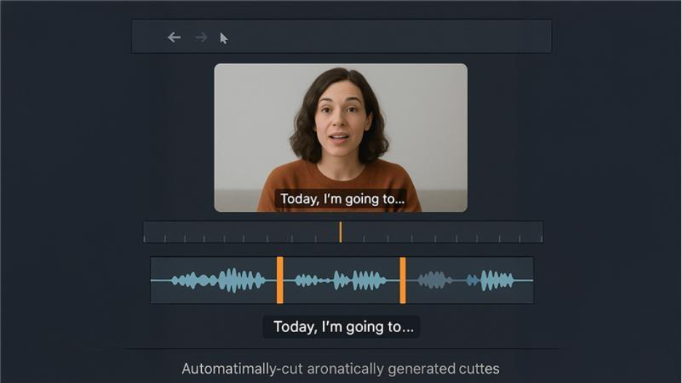Click the dimmed forward arrow icon

pos(201,37)
